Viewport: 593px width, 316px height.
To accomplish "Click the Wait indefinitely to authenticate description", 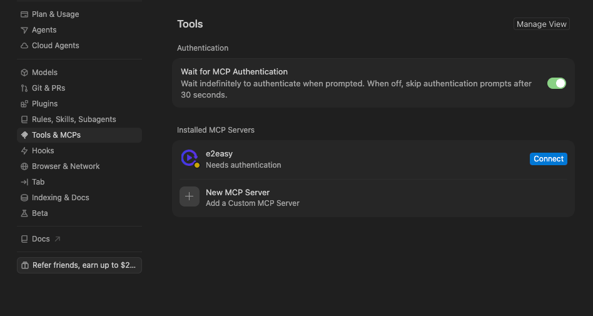I will (x=357, y=89).
